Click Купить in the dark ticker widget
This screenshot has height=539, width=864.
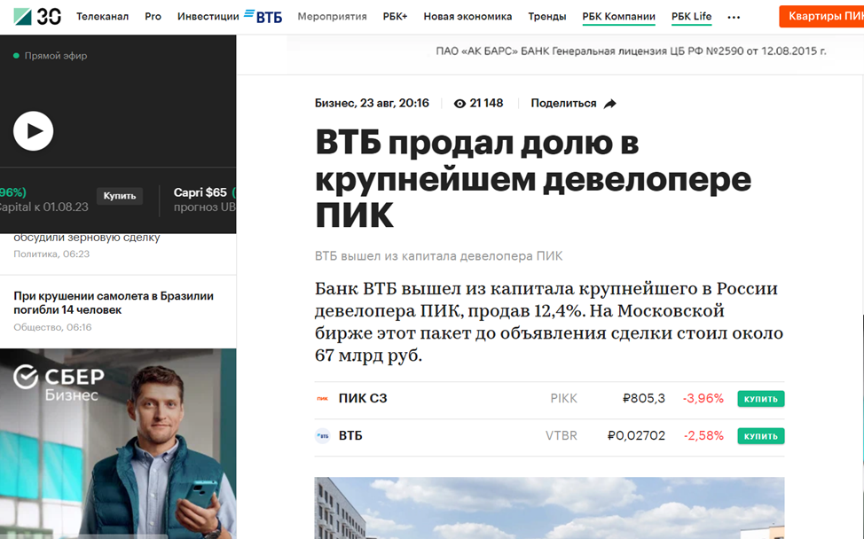(x=120, y=196)
